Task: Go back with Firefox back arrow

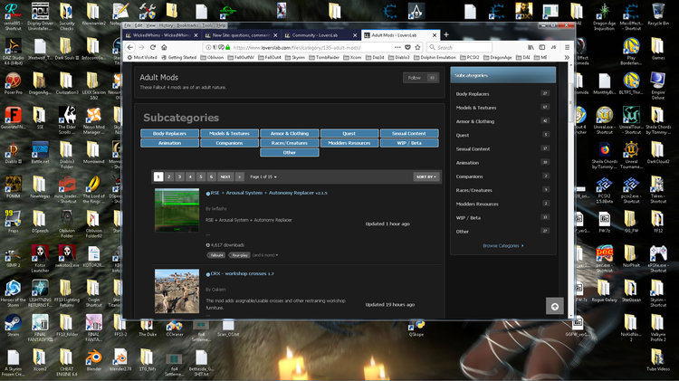Action: [x=130, y=47]
